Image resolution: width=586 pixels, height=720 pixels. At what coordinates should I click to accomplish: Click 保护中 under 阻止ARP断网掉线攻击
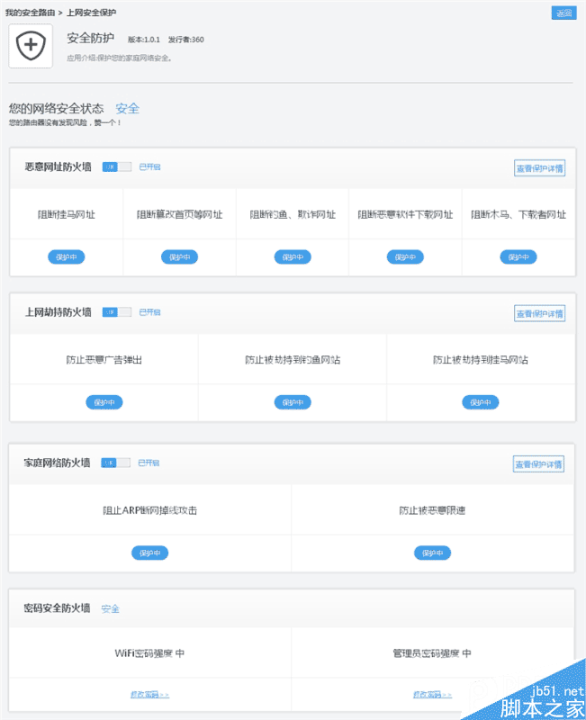coord(149,553)
